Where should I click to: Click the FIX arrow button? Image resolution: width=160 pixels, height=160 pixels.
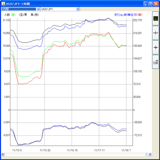tap(156, 62)
